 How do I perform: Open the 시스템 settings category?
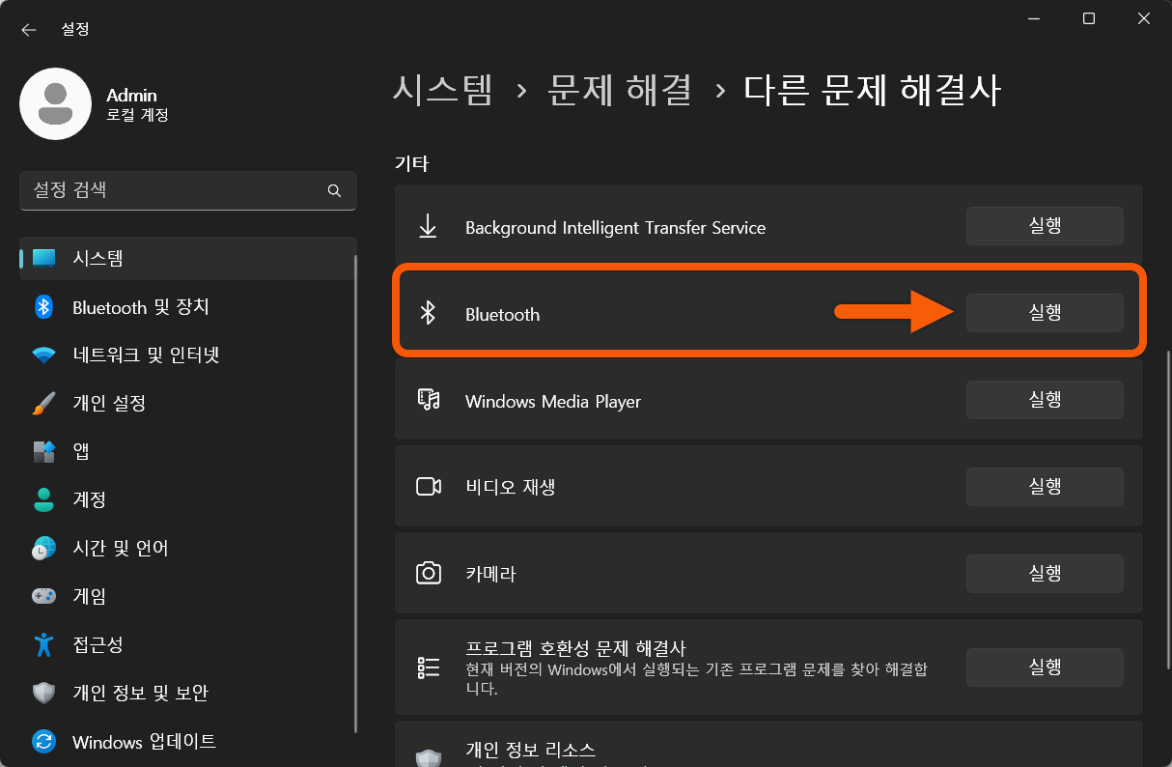[187, 258]
